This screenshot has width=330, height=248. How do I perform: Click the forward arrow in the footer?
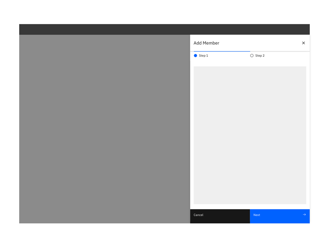click(x=304, y=214)
